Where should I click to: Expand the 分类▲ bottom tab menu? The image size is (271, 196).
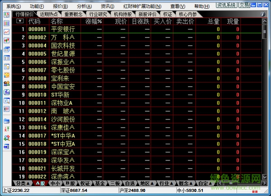[x=23, y=183]
